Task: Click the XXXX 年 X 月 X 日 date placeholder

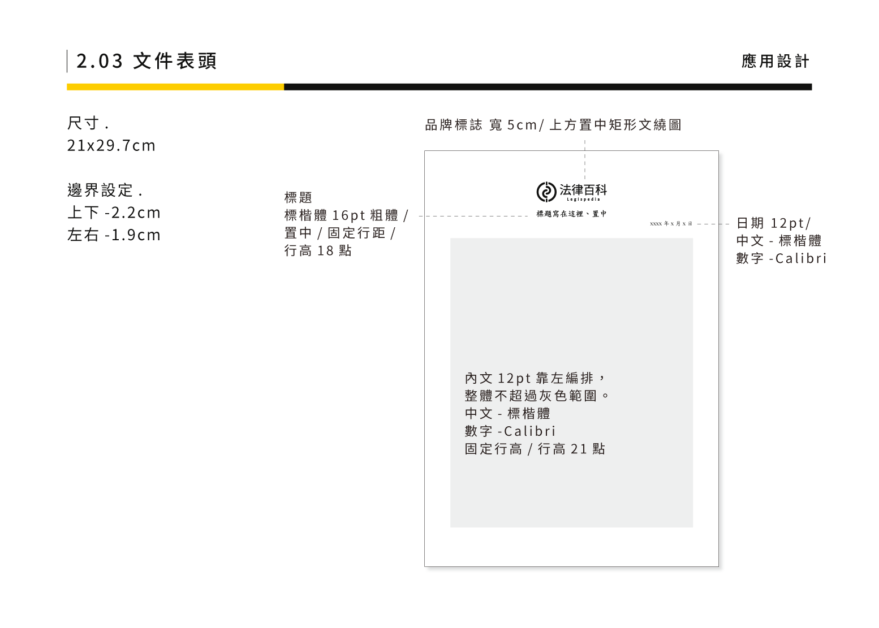Action: click(671, 224)
